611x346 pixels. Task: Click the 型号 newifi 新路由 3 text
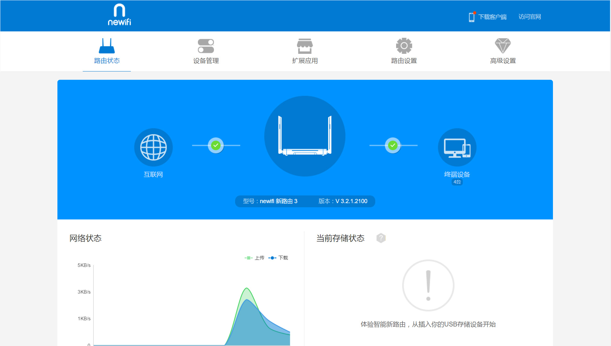point(270,201)
